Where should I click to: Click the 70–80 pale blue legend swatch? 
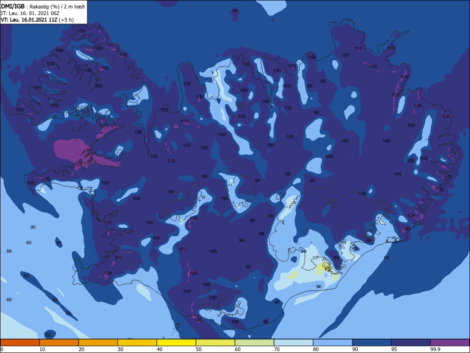(293, 343)
